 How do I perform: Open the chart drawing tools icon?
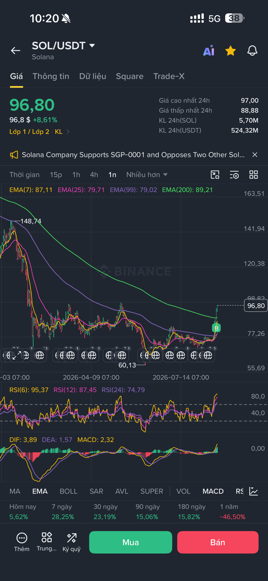click(215, 175)
